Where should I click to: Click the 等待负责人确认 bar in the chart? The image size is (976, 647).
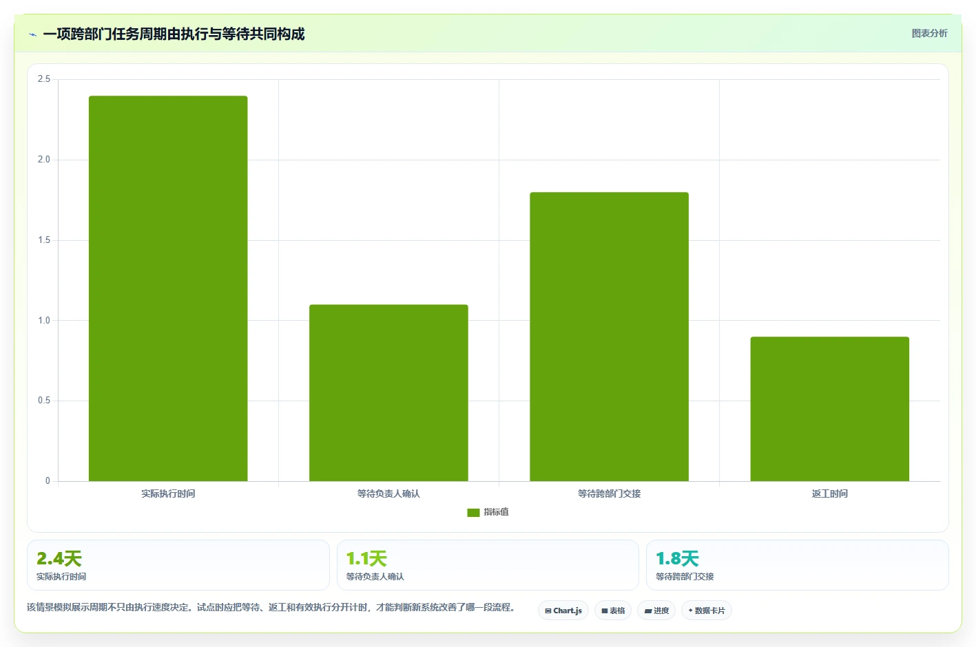point(388,392)
